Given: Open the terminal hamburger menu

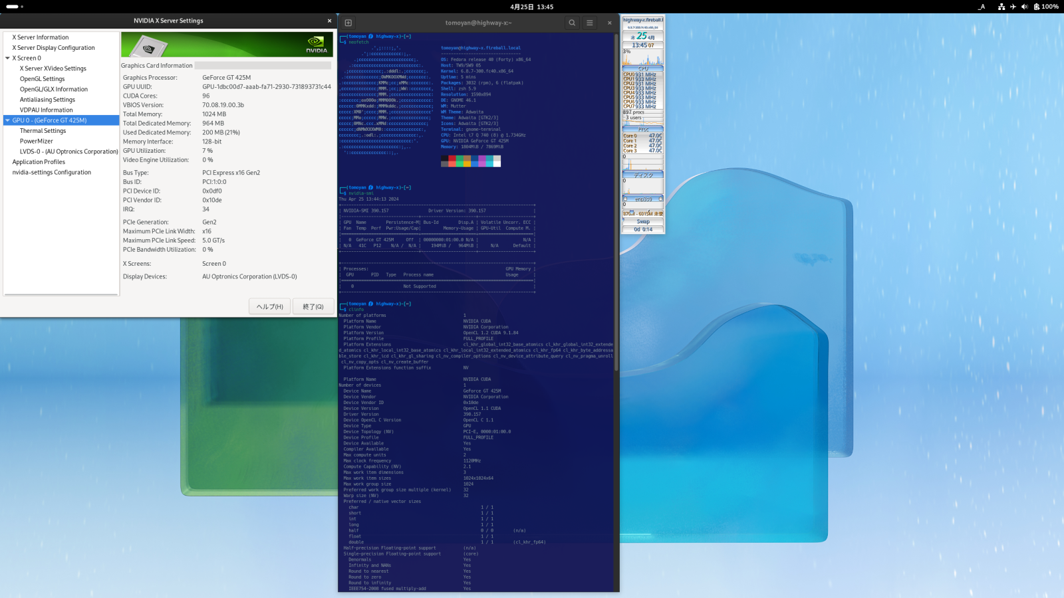Looking at the screenshot, I should (x=590, y=23).
